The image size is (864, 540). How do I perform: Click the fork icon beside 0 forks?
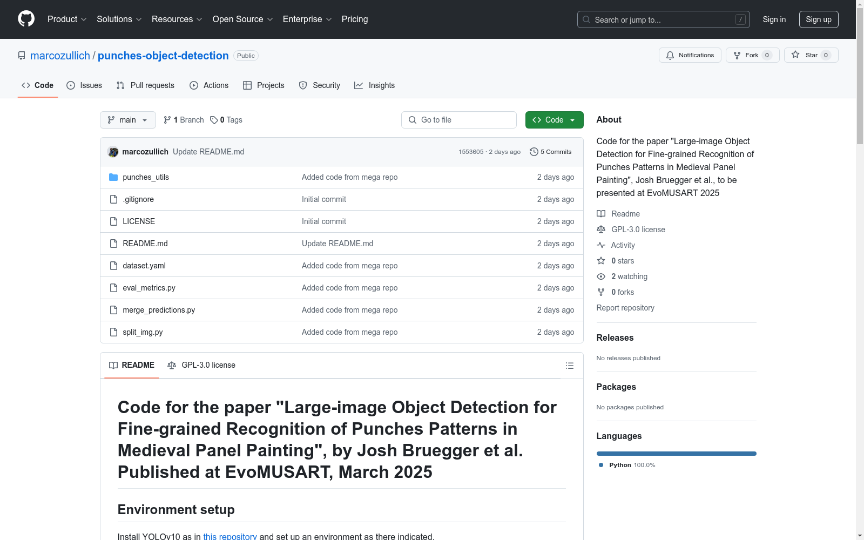click(x=601, y=292)
